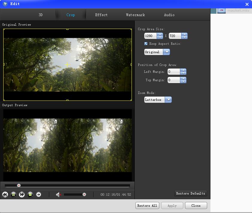Select the maokeli.mkv file thumbnail
Image resolution: width=252 pixels, height=213 pixels.
[x=221, y=10]
